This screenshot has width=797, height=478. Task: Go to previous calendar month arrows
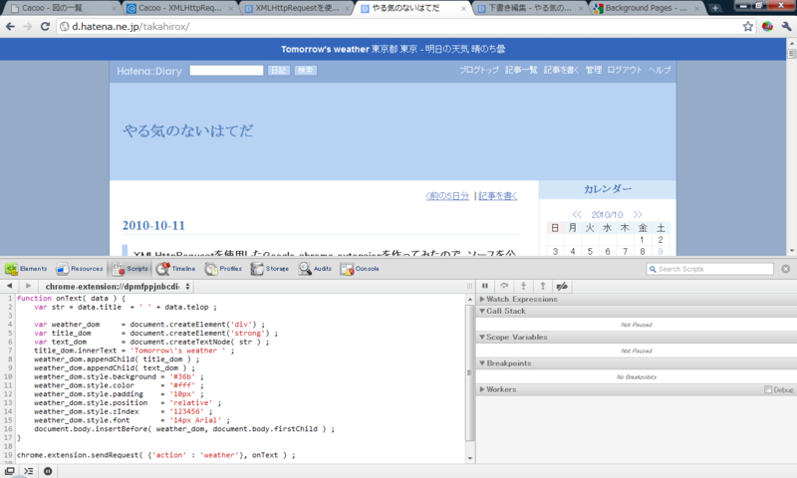pyautogui.click(x=577, y=214)
